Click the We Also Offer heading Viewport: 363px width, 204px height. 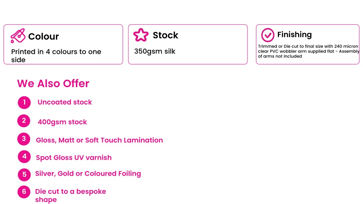(53, 84)
